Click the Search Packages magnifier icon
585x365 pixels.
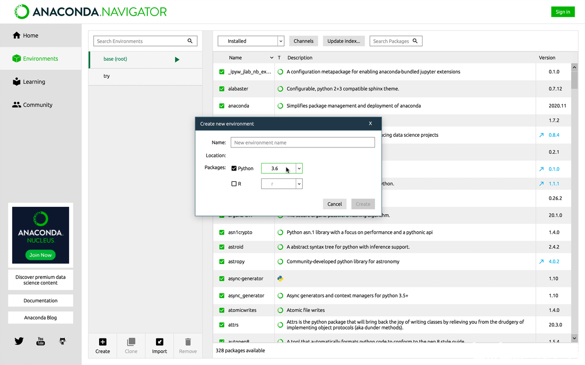pyautogui.click(x=415, y=41)
